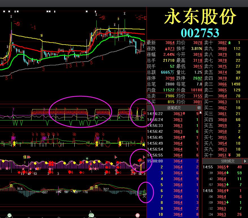Click 卖三 price 3066
Viewport: 248px width, 218px height.
222,84
